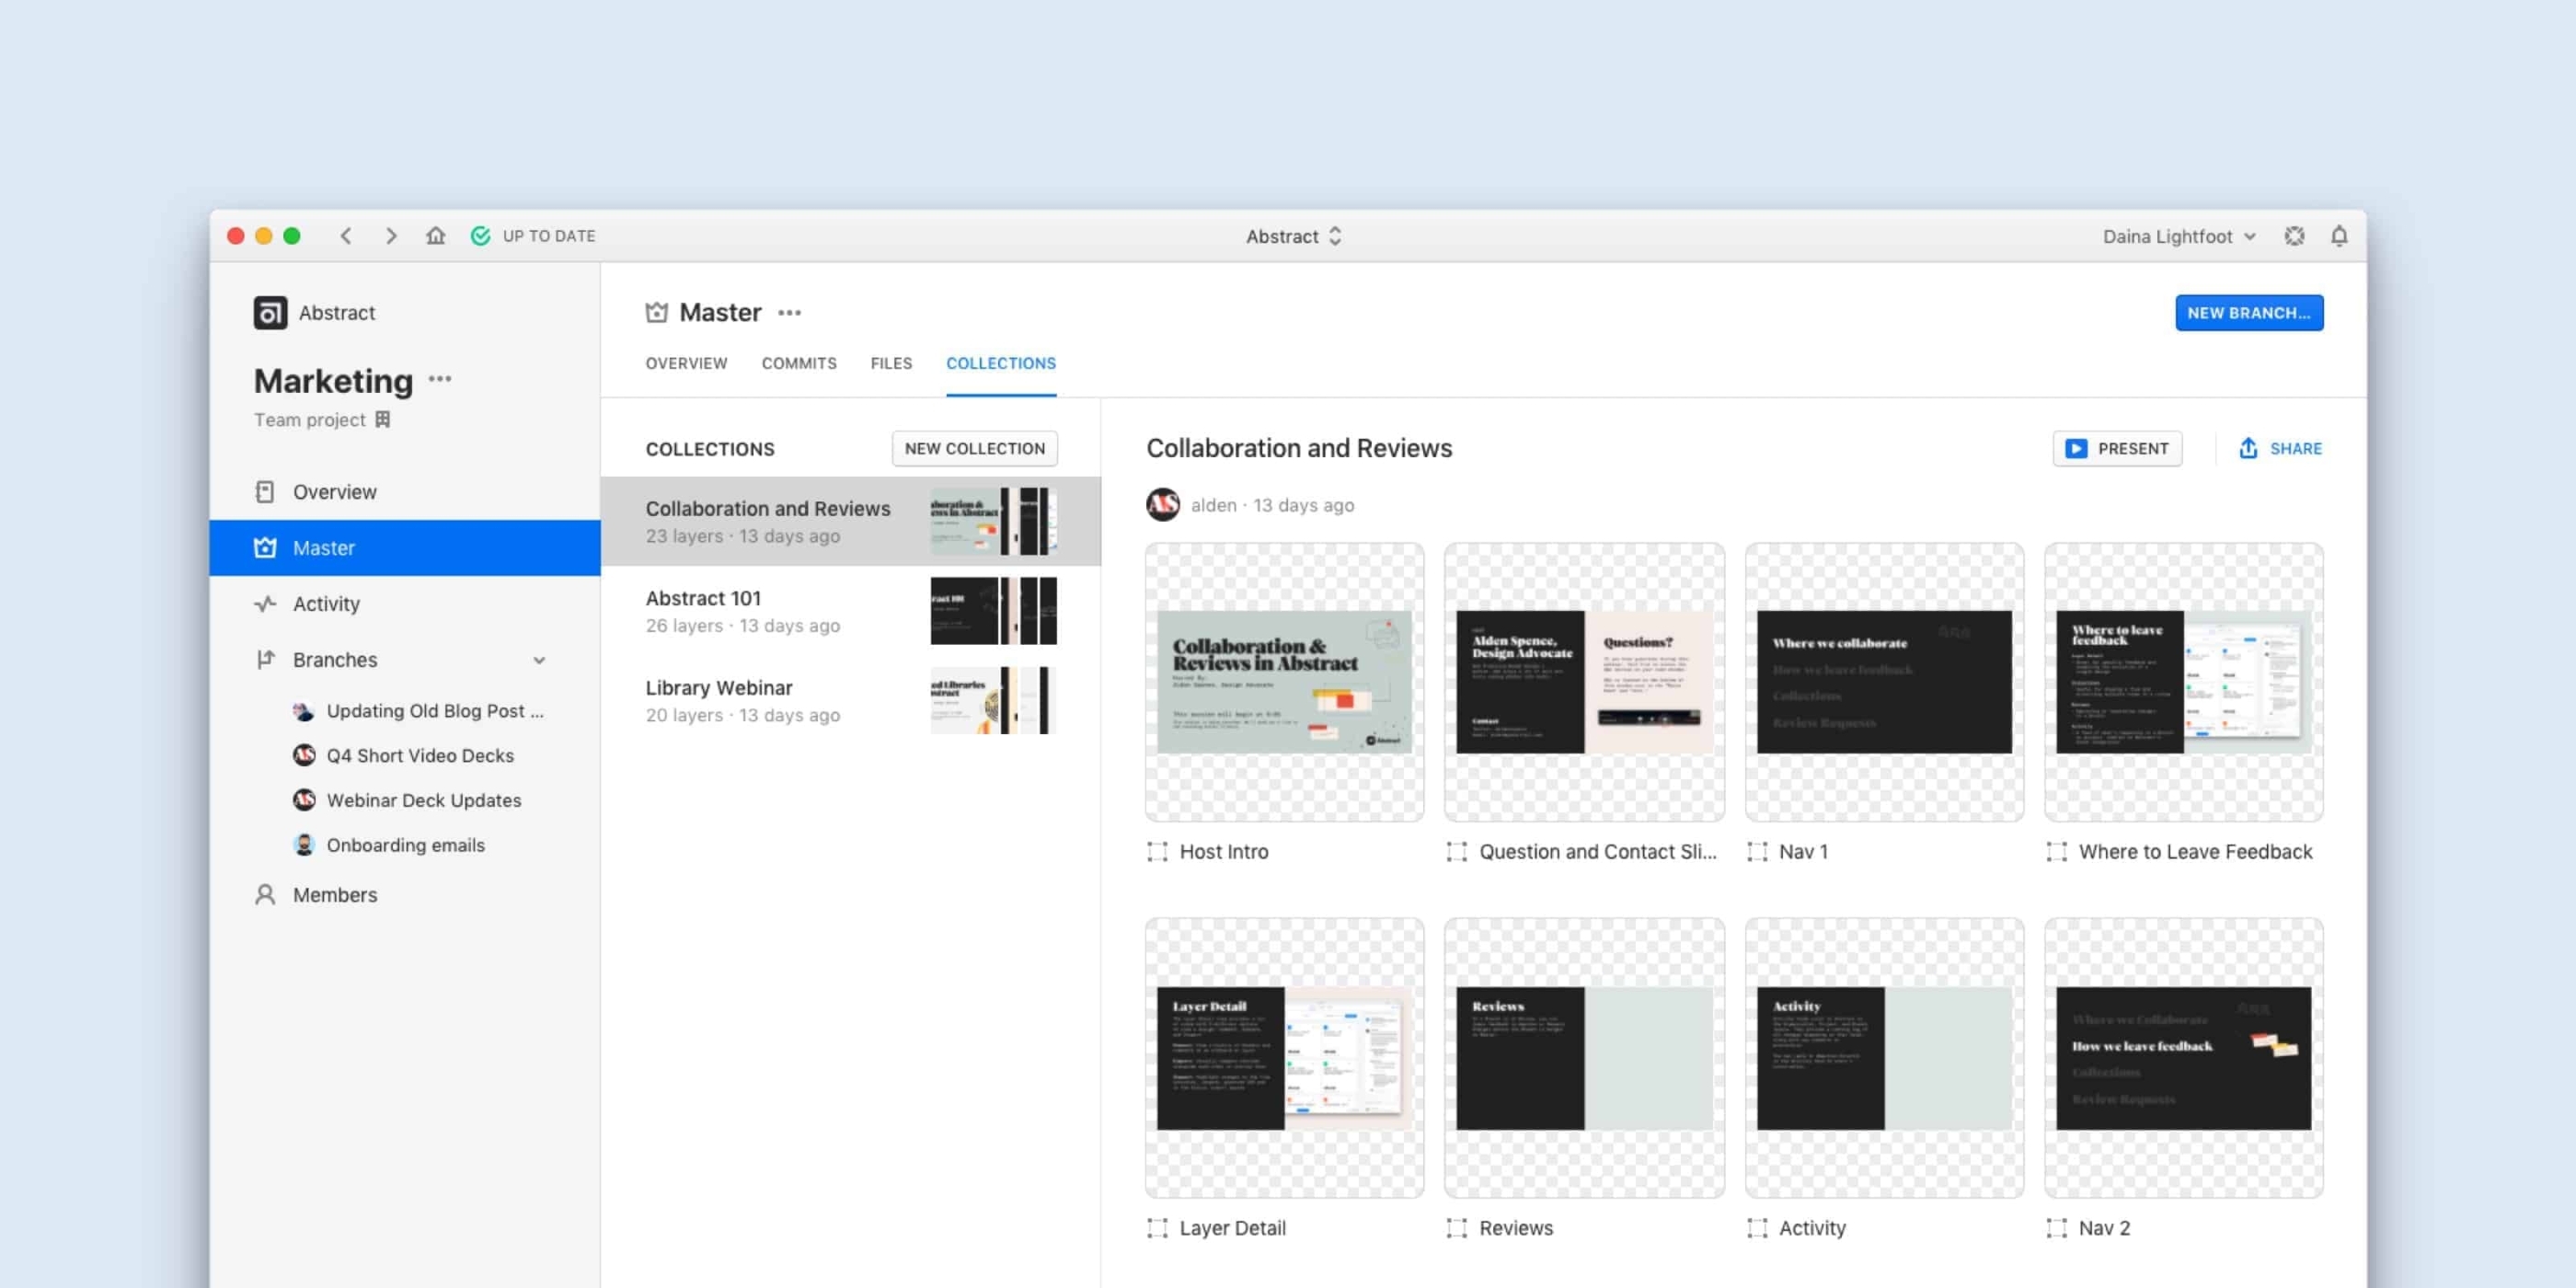
Task: Switch to the Files tab
Action: [x=891, y=363]
